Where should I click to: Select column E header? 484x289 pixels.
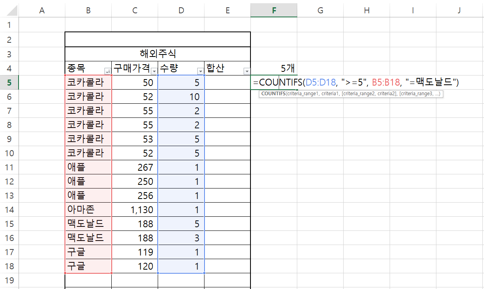coord(227,11)
